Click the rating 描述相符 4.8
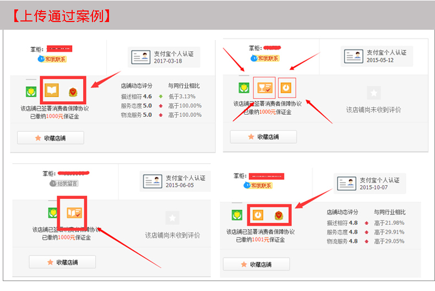The width and height of the screenshot is (435, 291). tap(342, 223)
